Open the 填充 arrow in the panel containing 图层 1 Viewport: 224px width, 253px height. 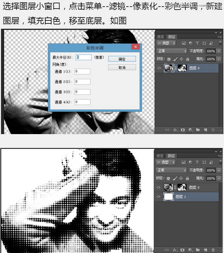coord(219,178)
